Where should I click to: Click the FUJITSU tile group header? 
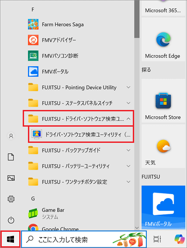(151, 177)
